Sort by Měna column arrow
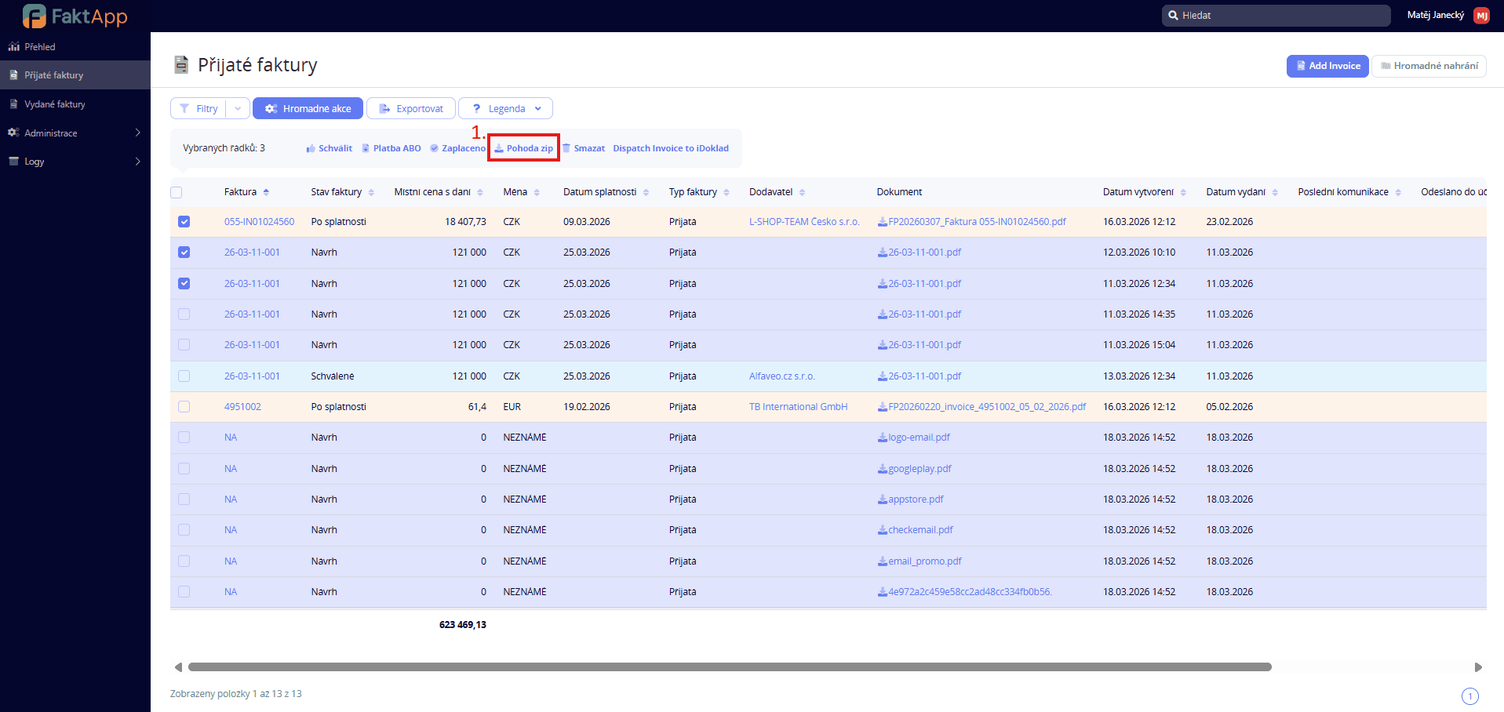Viewport: 1504px width, 712px height. (537, 192)
